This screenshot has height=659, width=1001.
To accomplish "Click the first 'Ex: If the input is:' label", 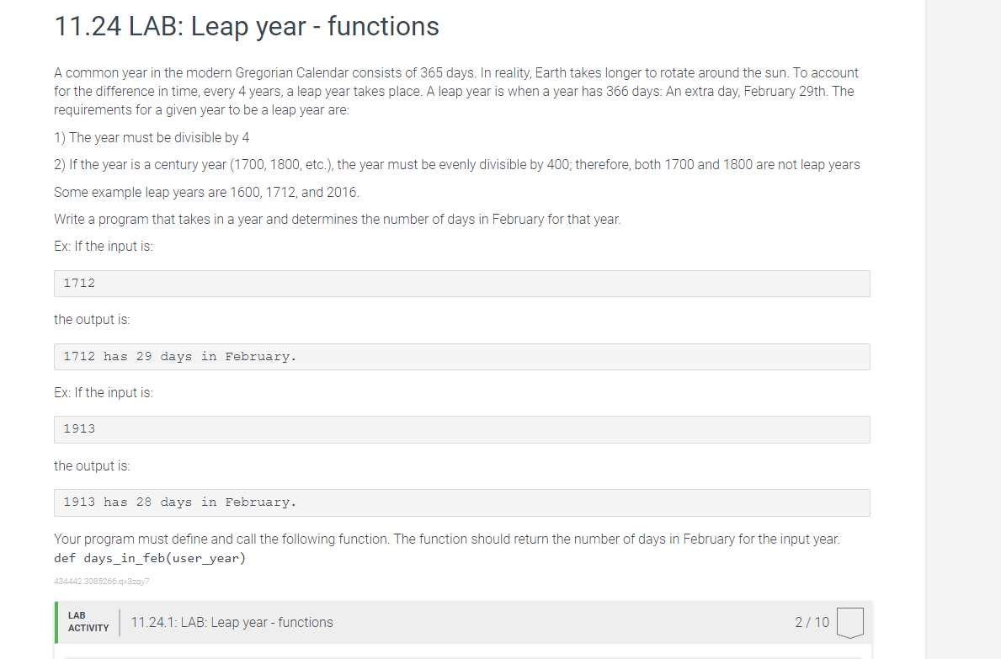I will 104,247.
